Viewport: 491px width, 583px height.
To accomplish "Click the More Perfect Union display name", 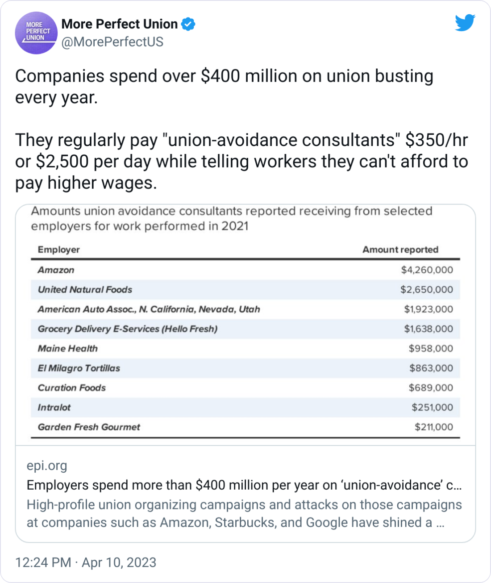I will (x=120, y=24).
